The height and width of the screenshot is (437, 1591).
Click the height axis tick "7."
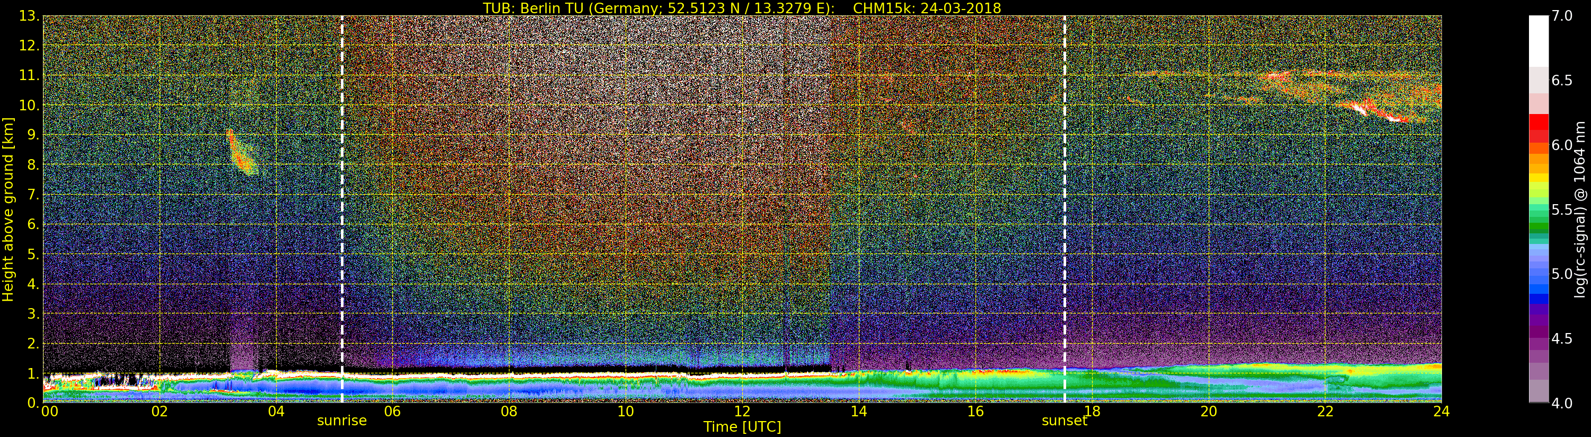(33, 195)
